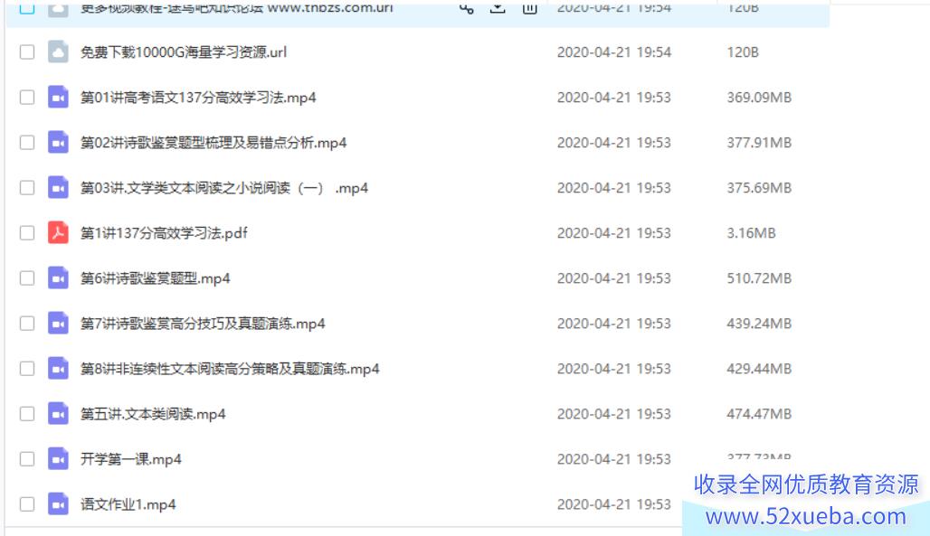Open file 第03讲.文学类文本阅读之小说阅读（一）.mp4
The image size is (930, 536).
(224, 188)
